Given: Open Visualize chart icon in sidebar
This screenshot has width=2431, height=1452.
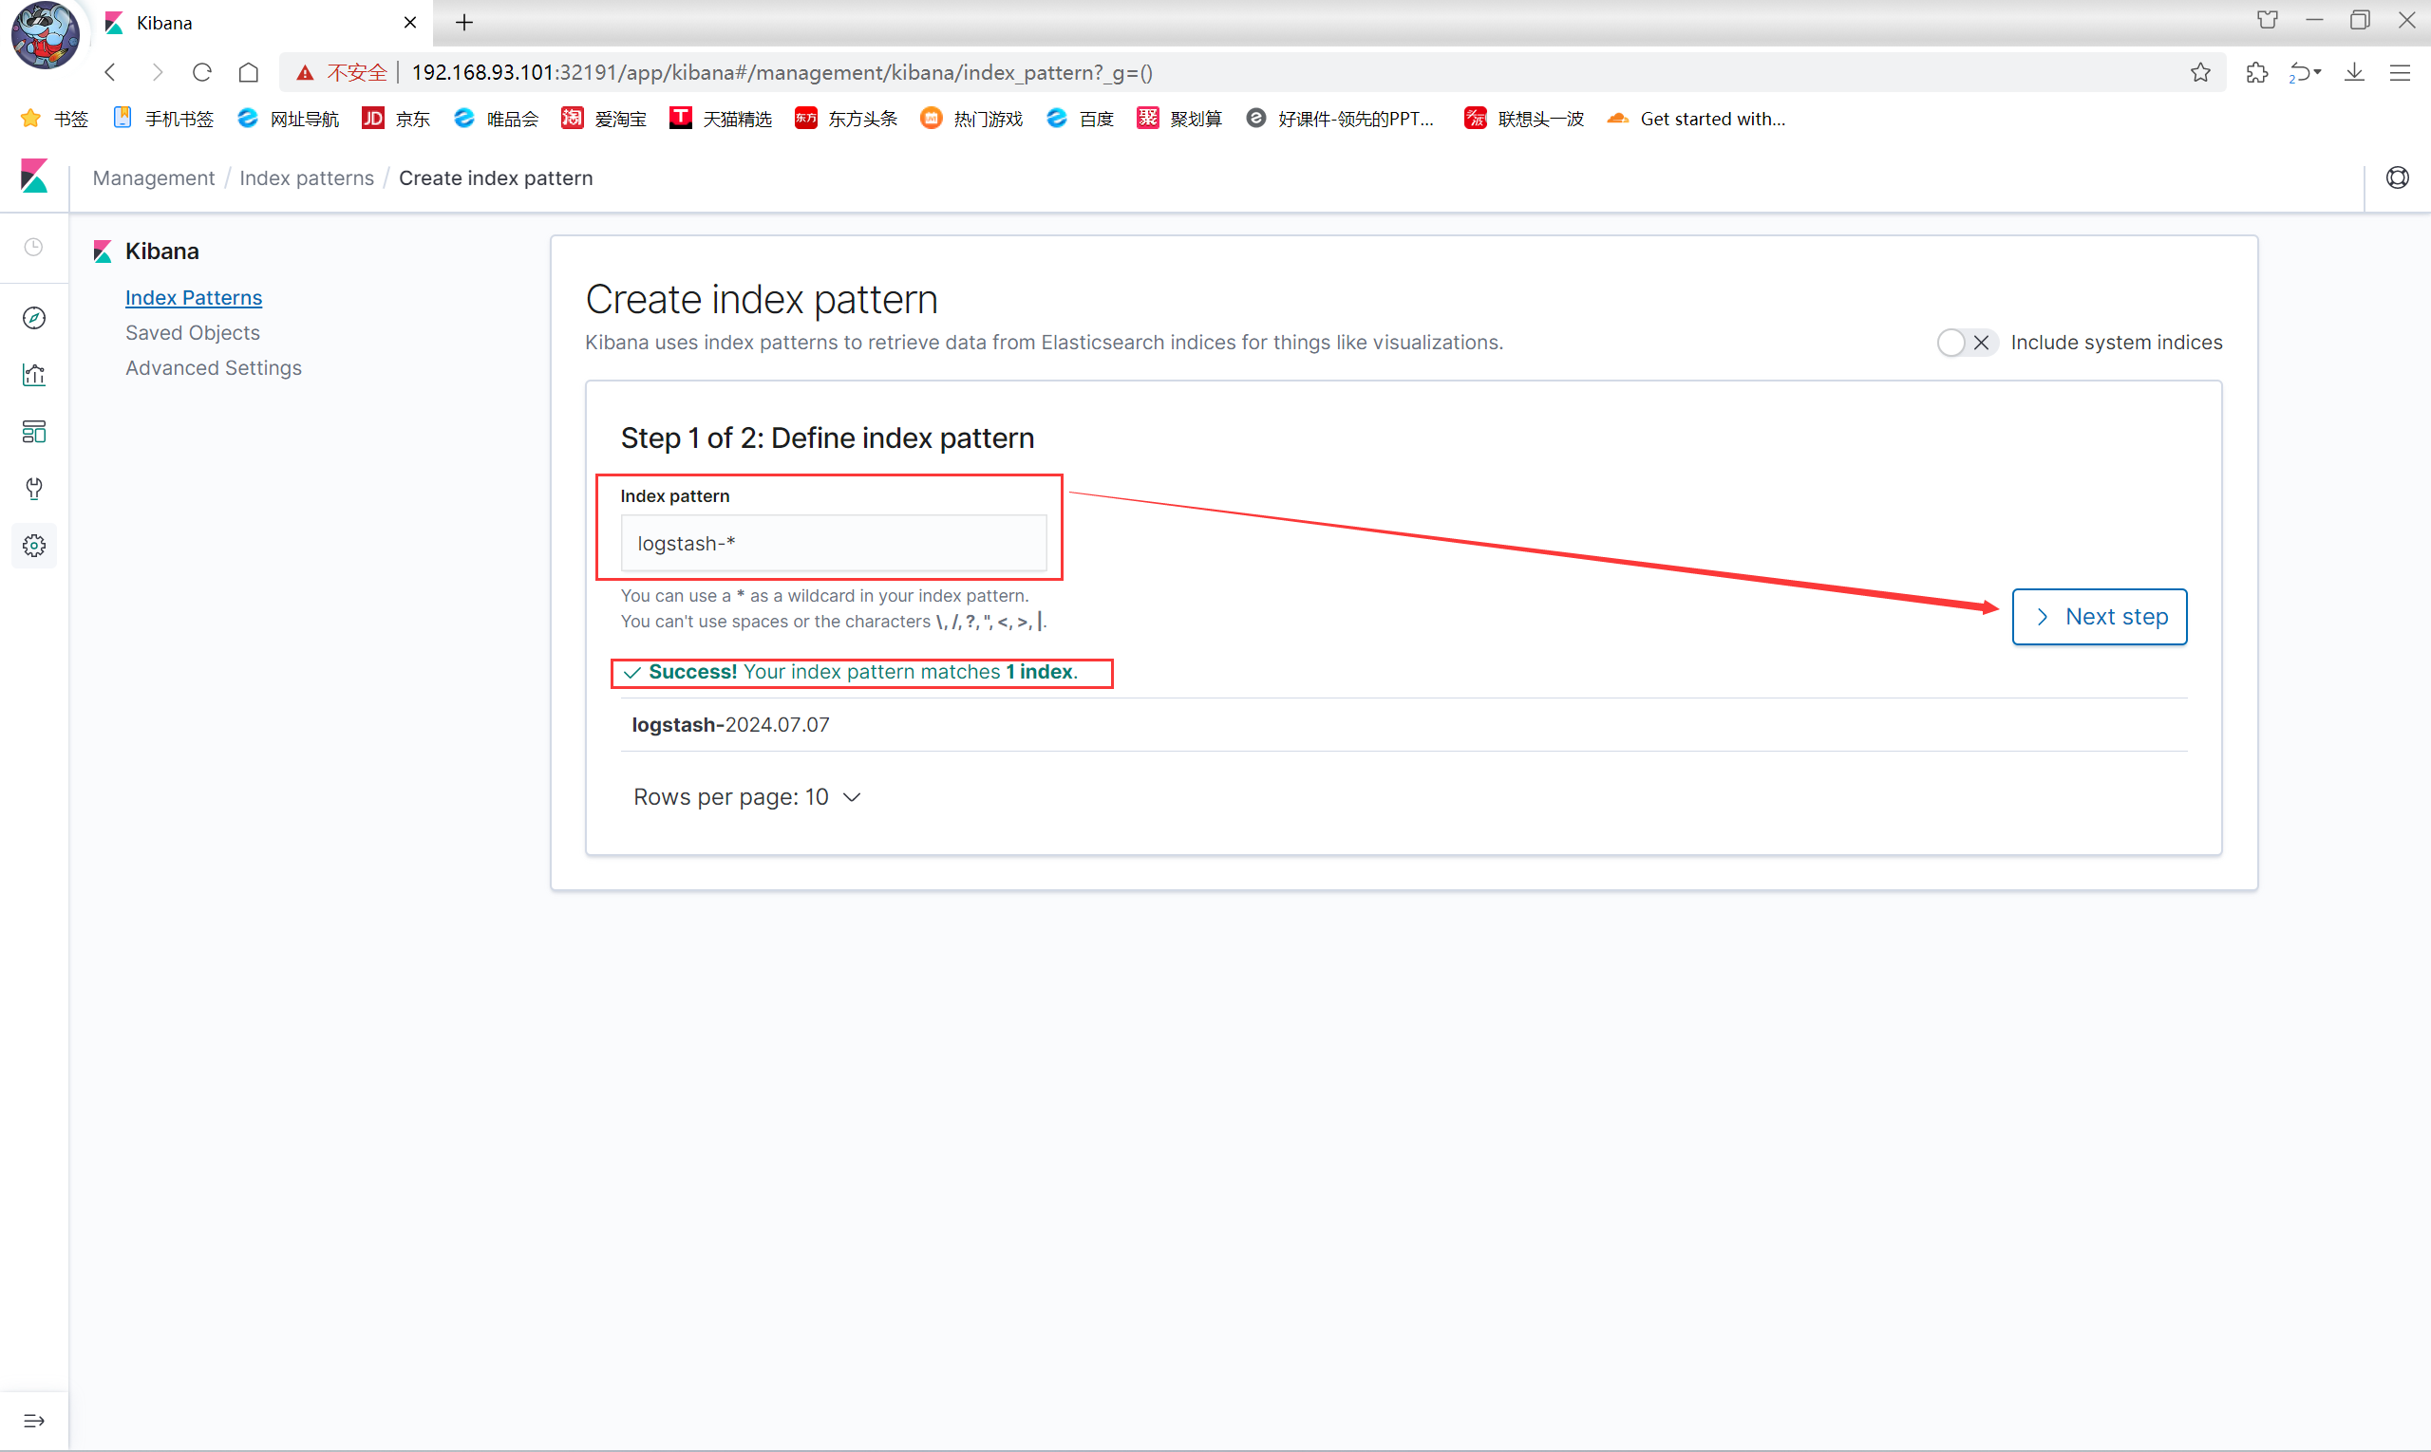Looking at the screenshot, I should (34, 375).
